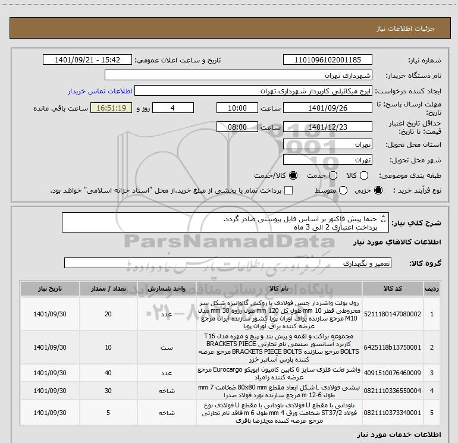Click the Eurocargo washer item description

(279, 373)
